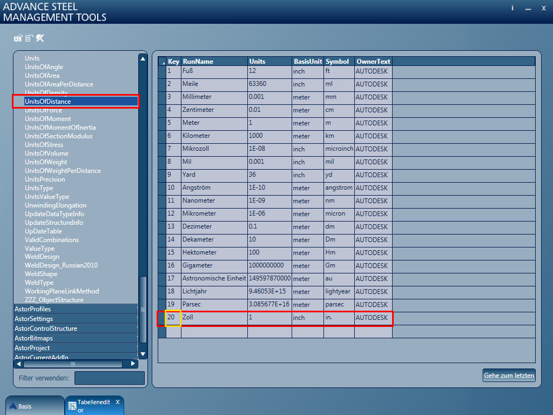553x415 pixels.
Task: Select ValidCombinations in the tree
Action: tap(52, 240)
